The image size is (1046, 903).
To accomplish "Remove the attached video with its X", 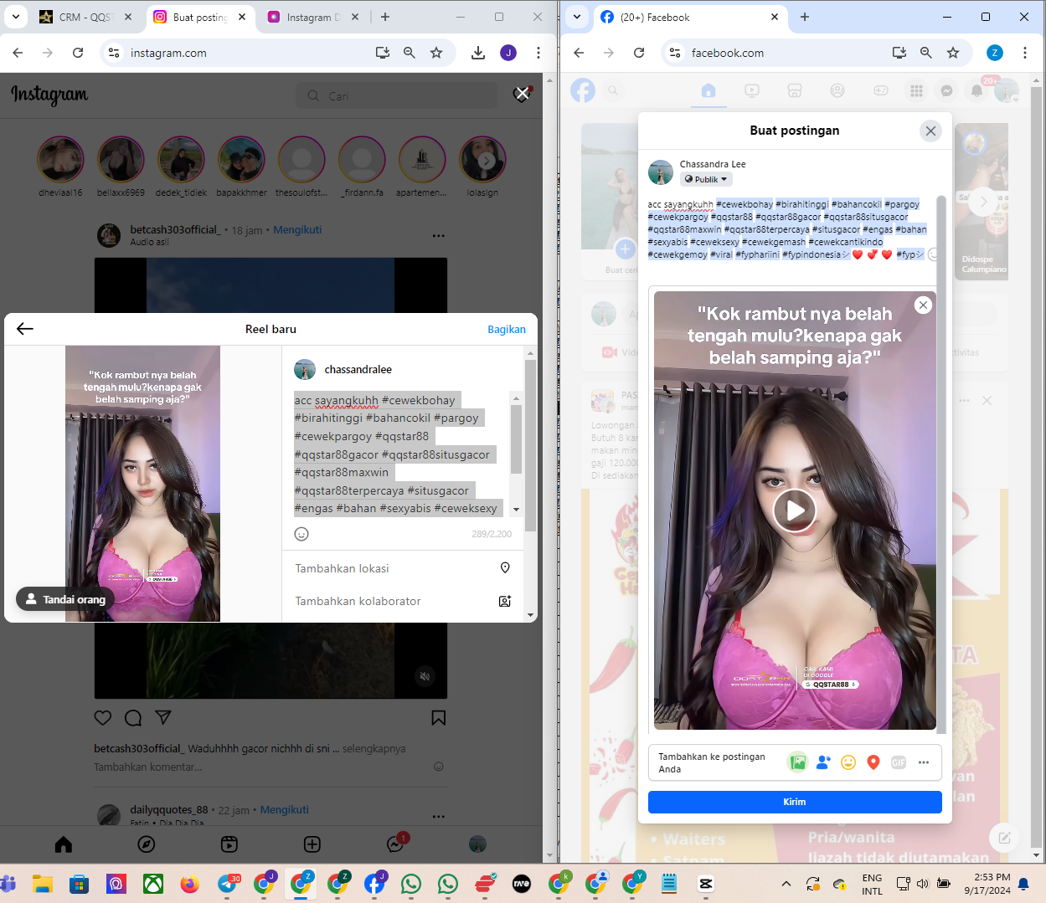I will click(923, 305).
